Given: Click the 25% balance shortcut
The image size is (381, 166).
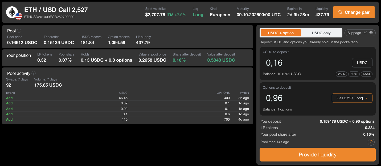Looking at the screenshot, I should tap(341, 74).
